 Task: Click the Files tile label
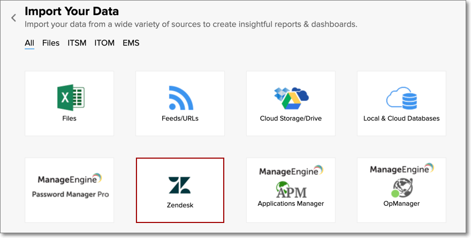pos(70,118)
